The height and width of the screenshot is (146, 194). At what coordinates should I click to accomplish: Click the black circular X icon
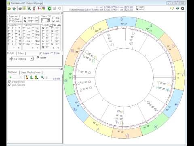pyautogui.click(x=183, y=9)
